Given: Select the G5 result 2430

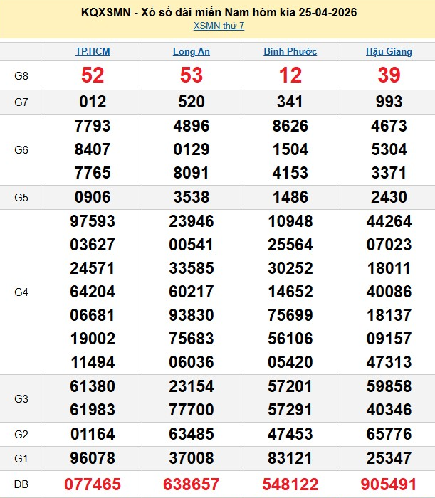Looking at the screenshot, I should pyautogui.click(x=389, y=196).
